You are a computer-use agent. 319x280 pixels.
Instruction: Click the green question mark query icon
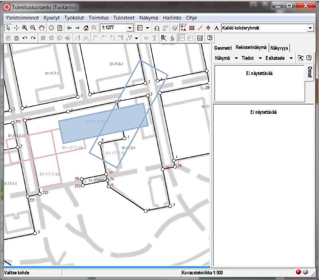(163, 38)
